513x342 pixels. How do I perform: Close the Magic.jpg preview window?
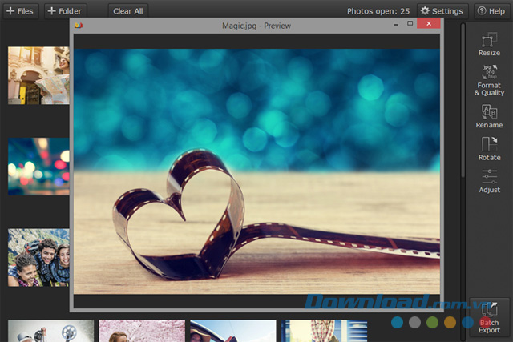(x=429, y=26)
